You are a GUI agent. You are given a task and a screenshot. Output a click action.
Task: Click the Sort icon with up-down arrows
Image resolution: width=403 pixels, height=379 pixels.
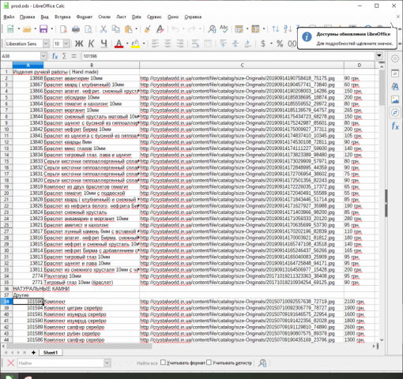pos(276,29)
